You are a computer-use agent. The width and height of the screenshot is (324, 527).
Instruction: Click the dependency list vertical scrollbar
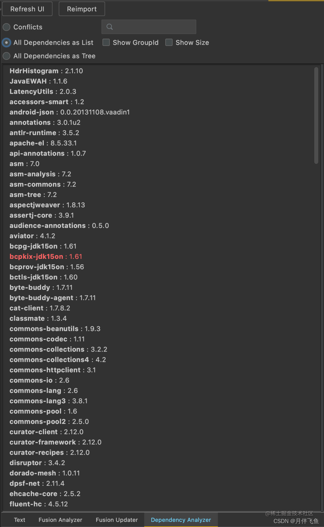point(316,116)
